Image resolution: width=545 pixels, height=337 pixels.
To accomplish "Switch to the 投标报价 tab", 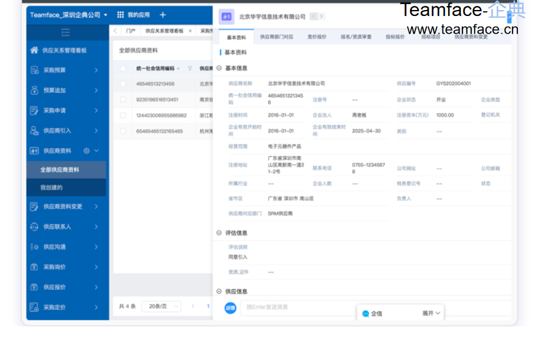I will pos(395,37).
